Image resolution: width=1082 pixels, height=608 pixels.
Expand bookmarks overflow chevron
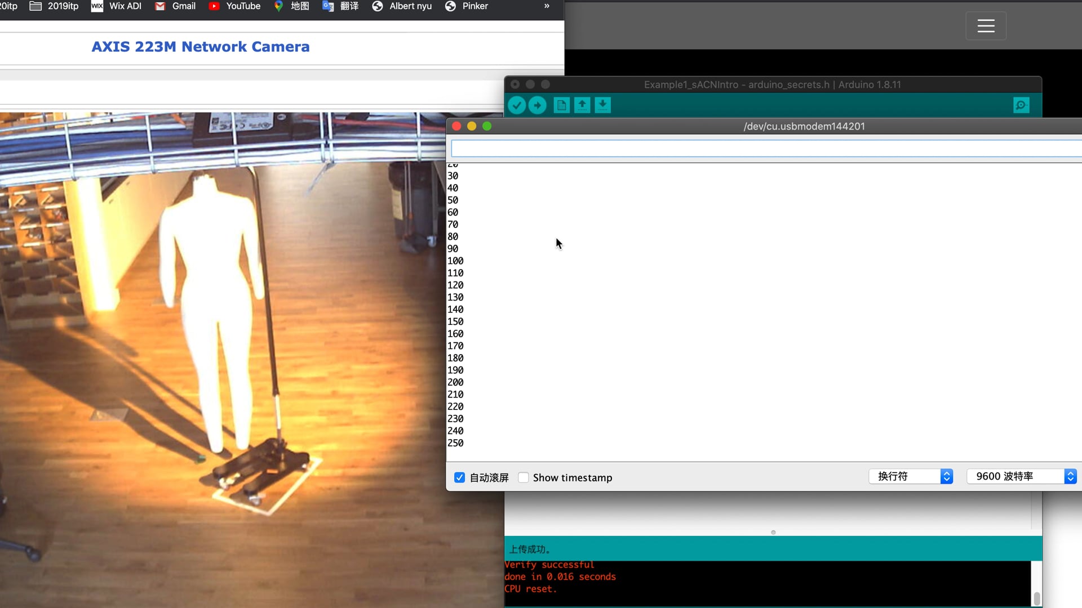[547, 6]
